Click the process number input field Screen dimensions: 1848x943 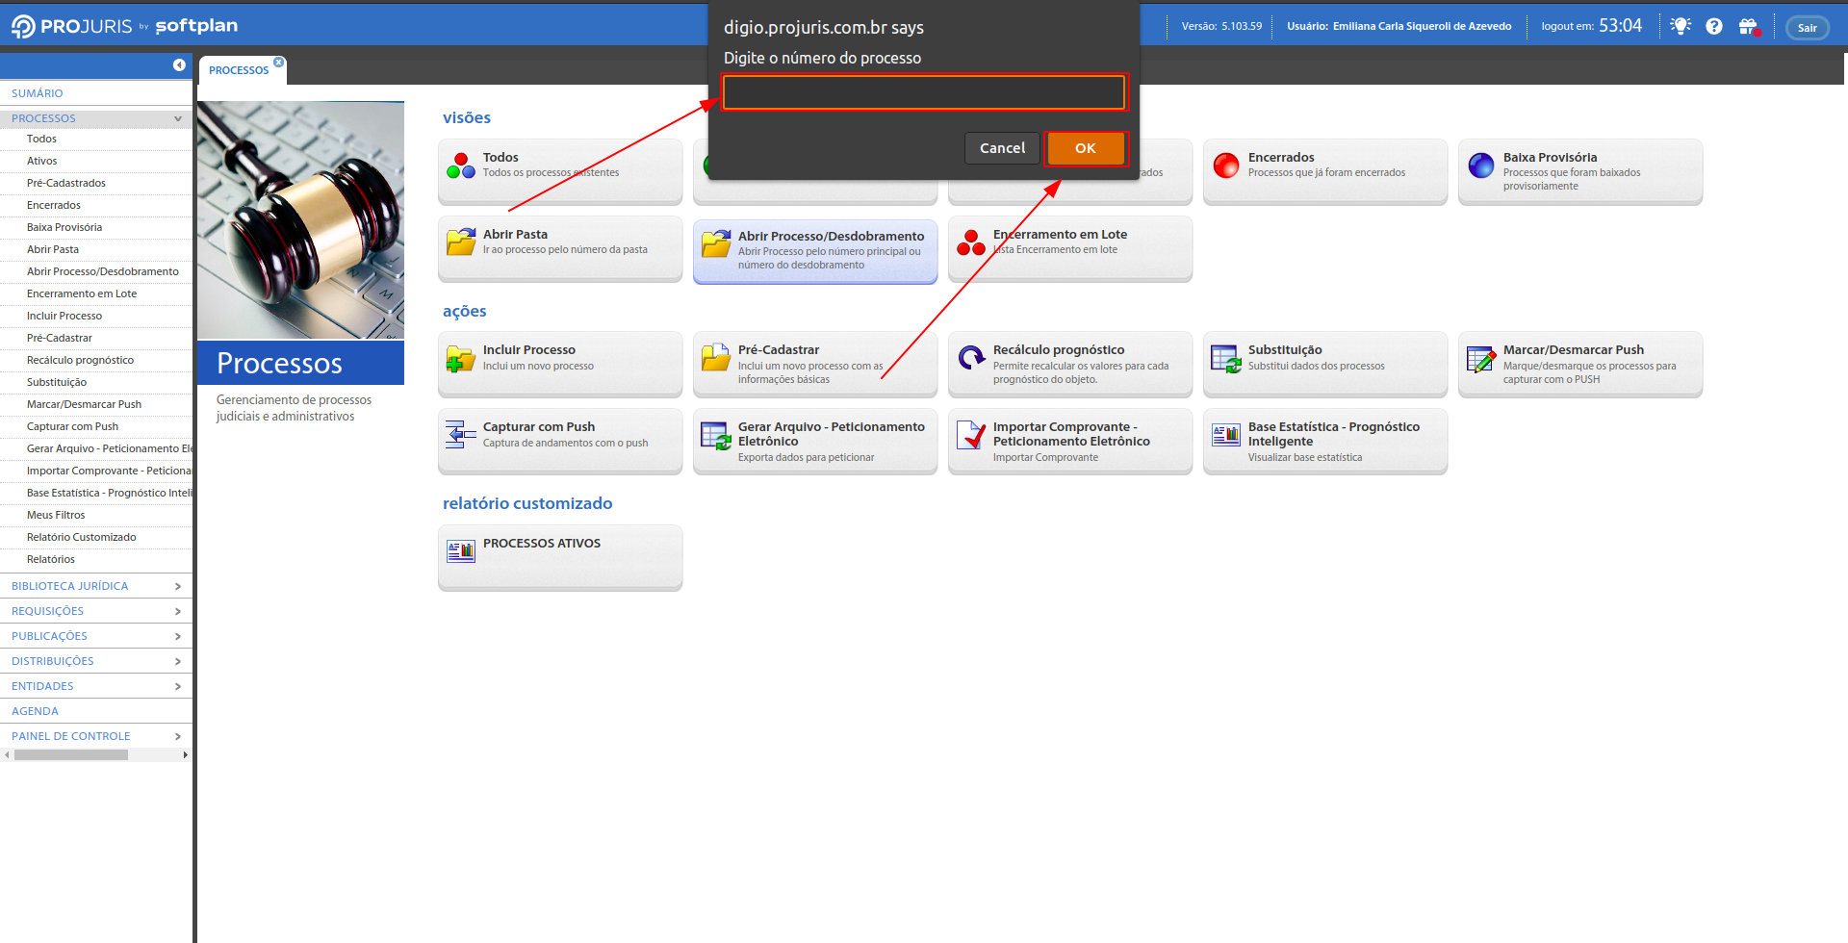point(923,92)
